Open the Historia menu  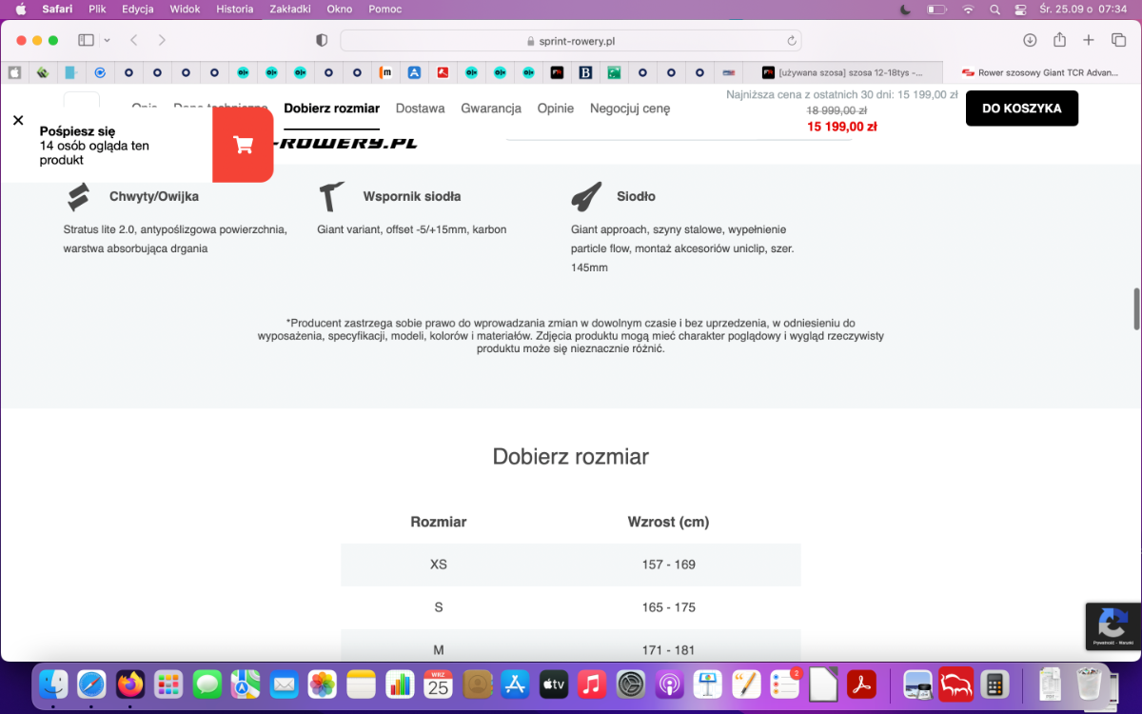click(235, 10)
